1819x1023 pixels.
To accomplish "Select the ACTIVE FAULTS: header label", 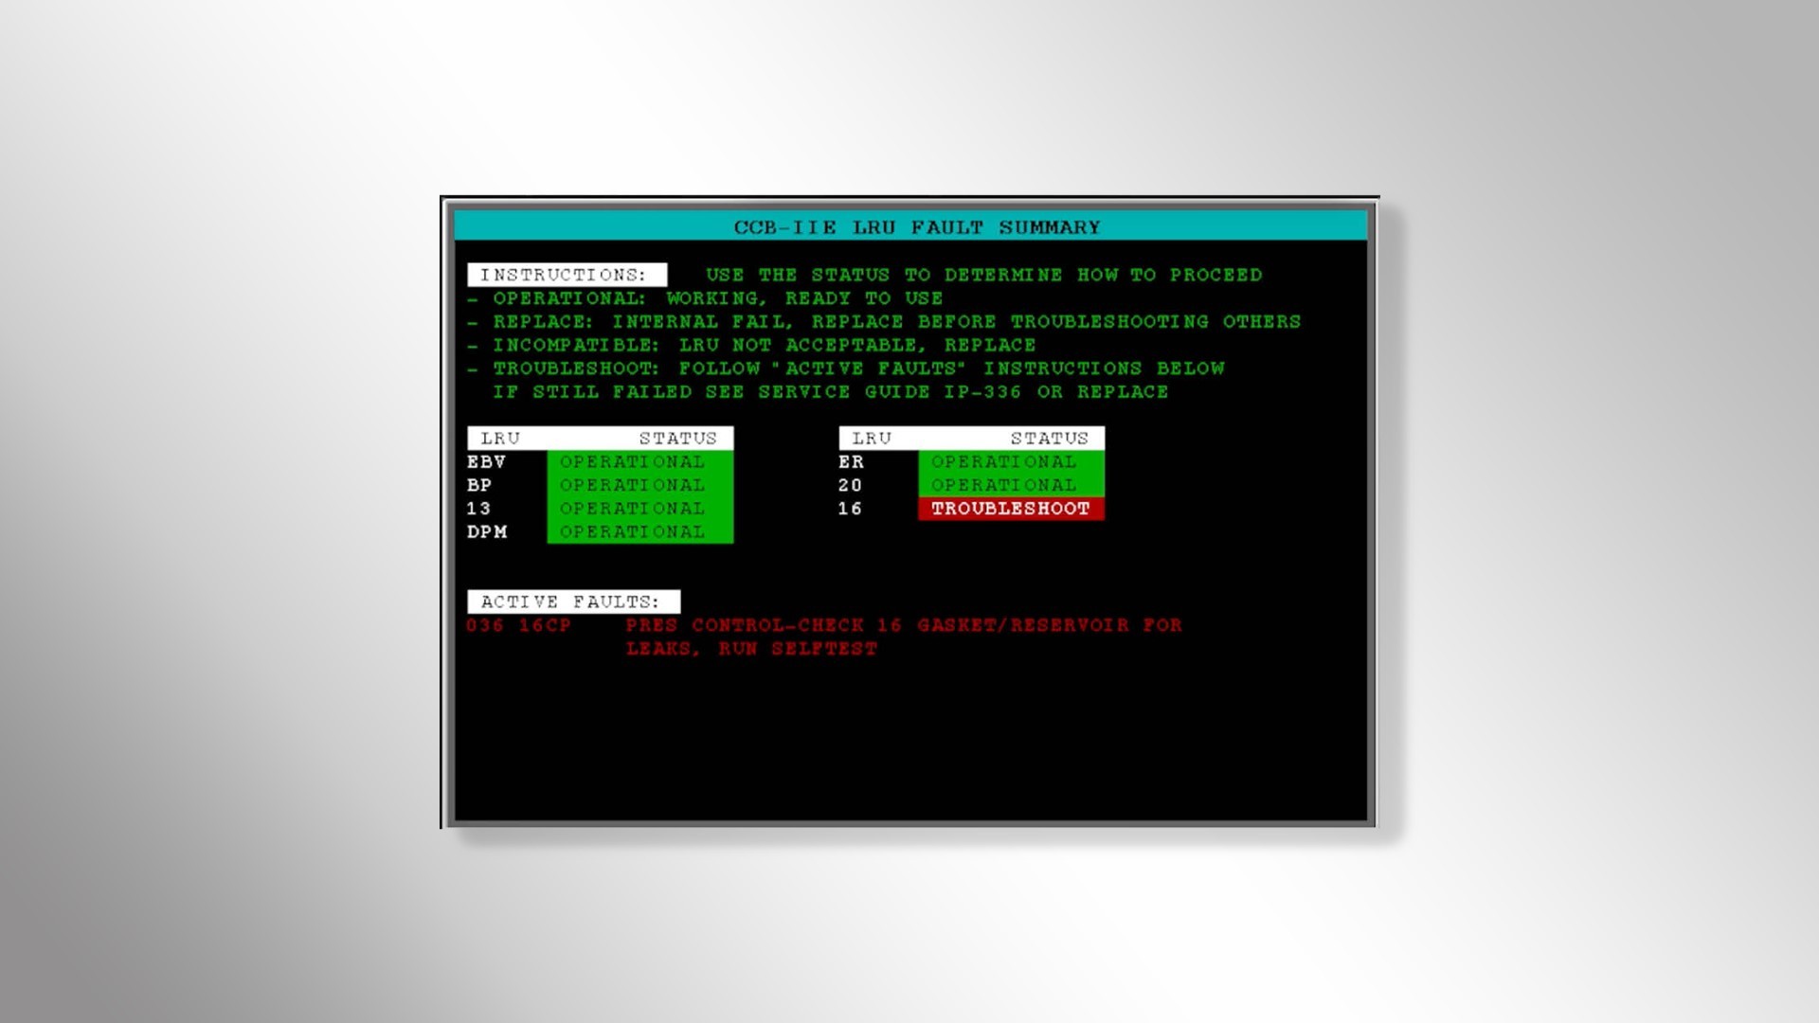I will pos(572,602).
